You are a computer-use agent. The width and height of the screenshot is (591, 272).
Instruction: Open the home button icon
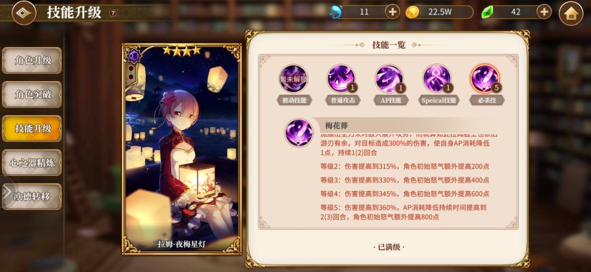click(x=571, y=13)
